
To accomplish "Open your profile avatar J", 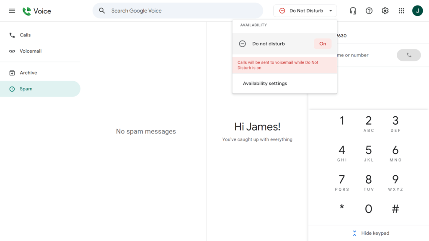I will [417, 10].
